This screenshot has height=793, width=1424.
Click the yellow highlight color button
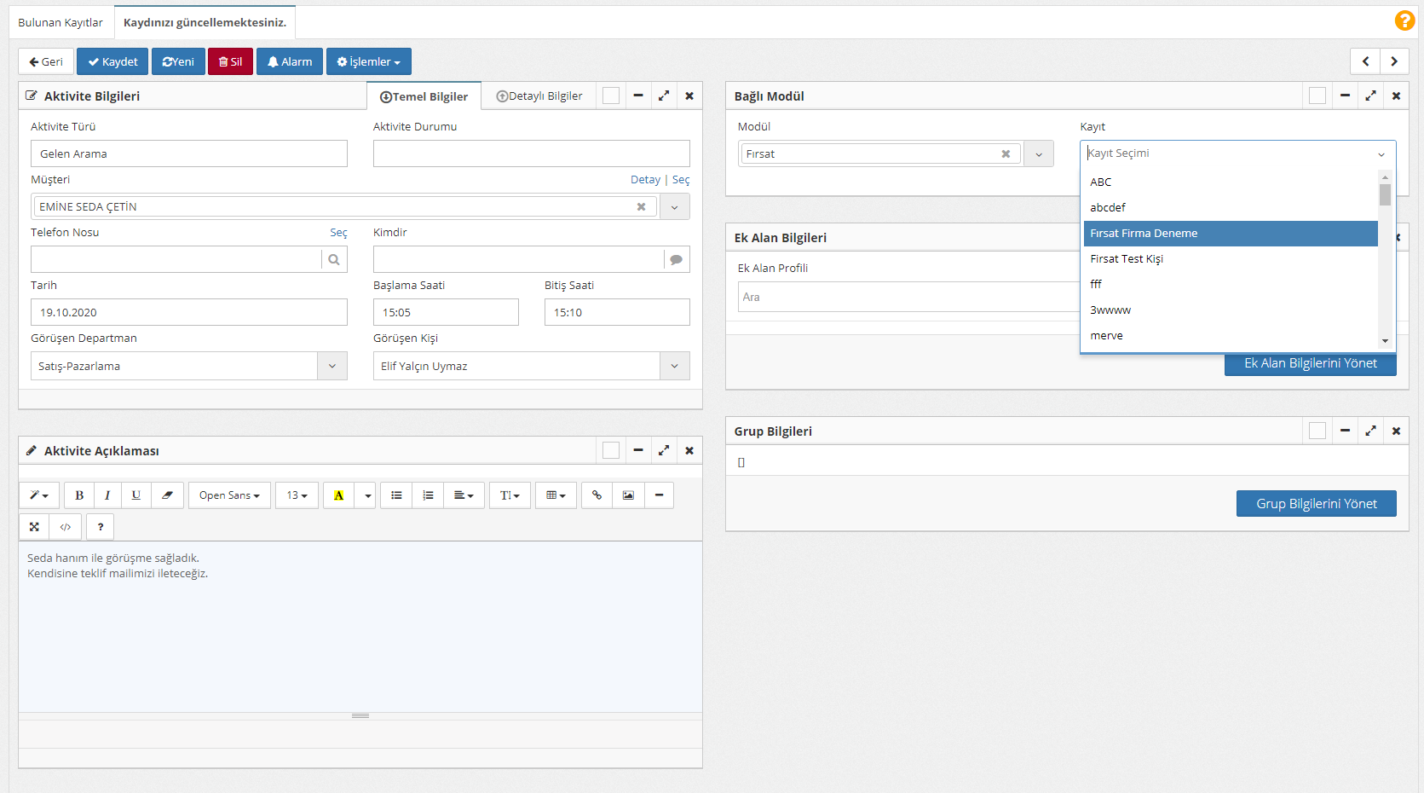click(339, 495)
